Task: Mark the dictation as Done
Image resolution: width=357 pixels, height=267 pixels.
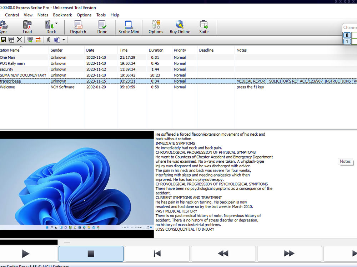Action: point(102,27)
